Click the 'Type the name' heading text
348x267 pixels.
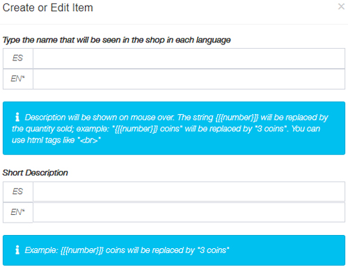[116, 40]
